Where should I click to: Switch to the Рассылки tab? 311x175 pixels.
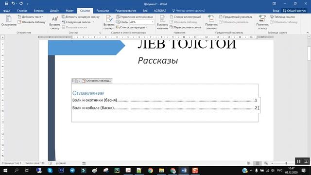coord(103,11)
